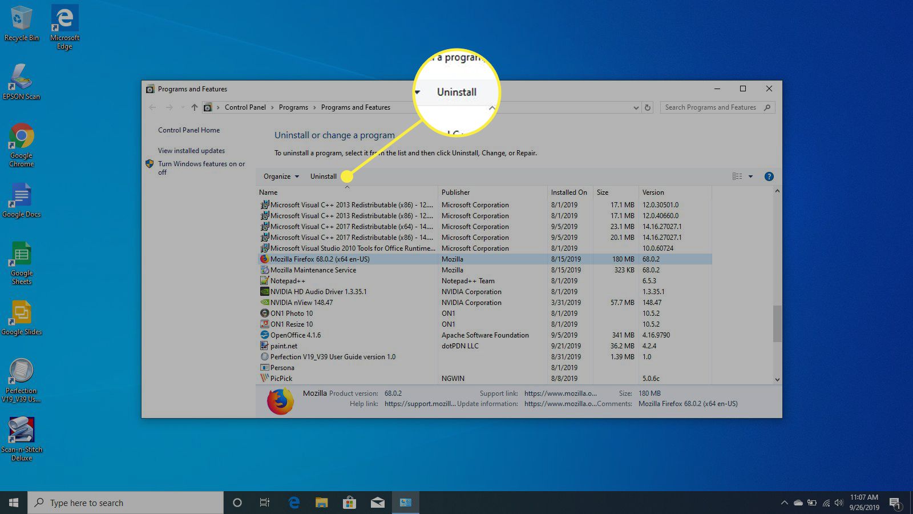Click the Uninstall toolbar command
Image resolution: width=913 pixels, height=514 pixels.
pyautogui.click(x=324, y=176)
